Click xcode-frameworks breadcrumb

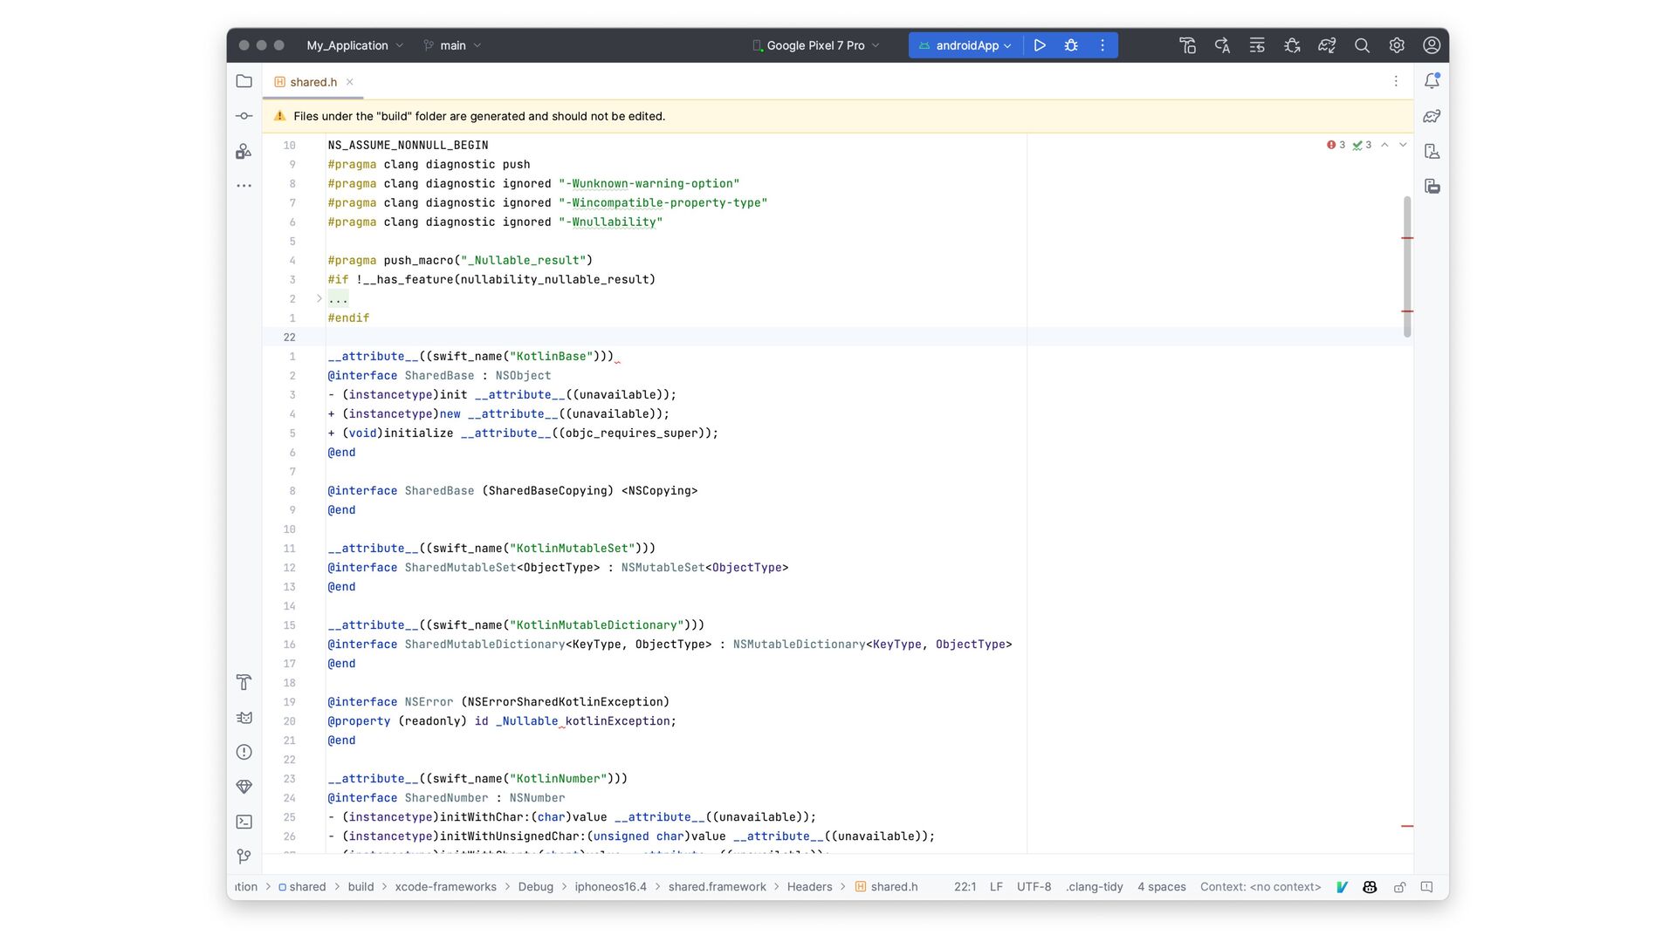coord(445,887)
